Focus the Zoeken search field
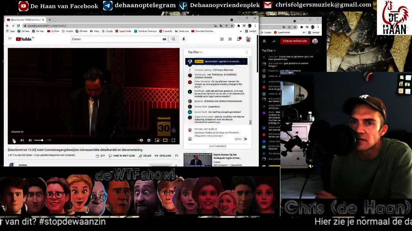 click(116, 39)
